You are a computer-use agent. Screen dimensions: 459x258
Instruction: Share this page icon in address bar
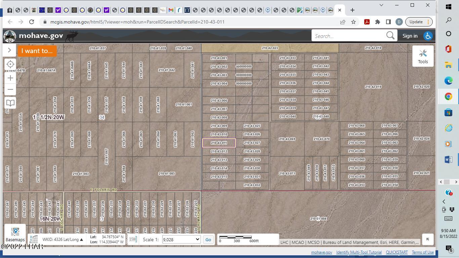(x=343, y=22)
